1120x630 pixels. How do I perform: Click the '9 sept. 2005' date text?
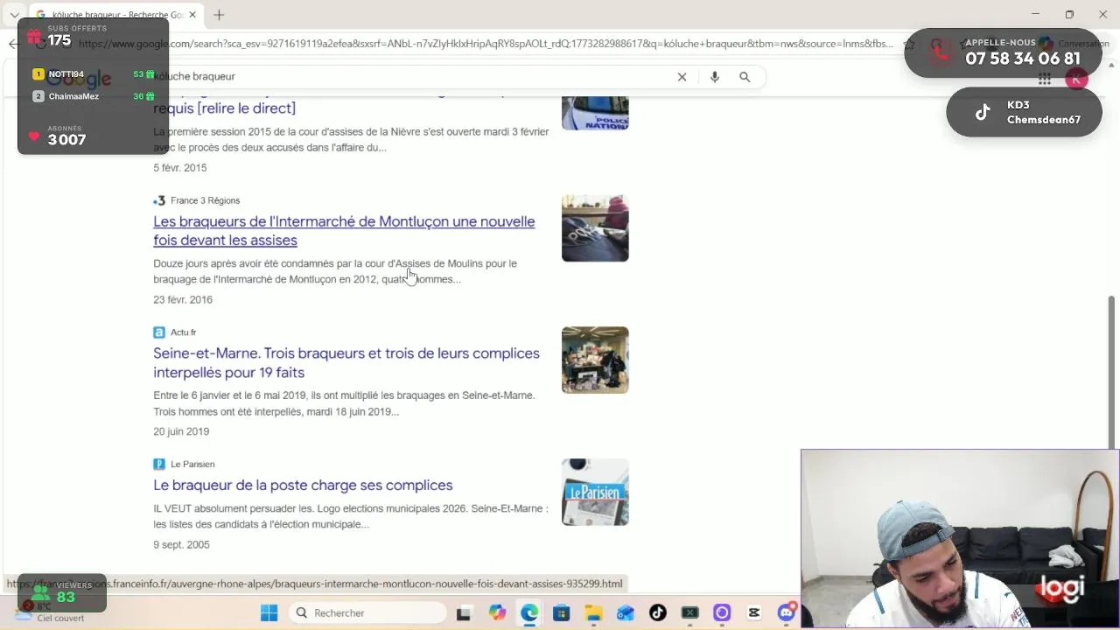coord(181,544)
